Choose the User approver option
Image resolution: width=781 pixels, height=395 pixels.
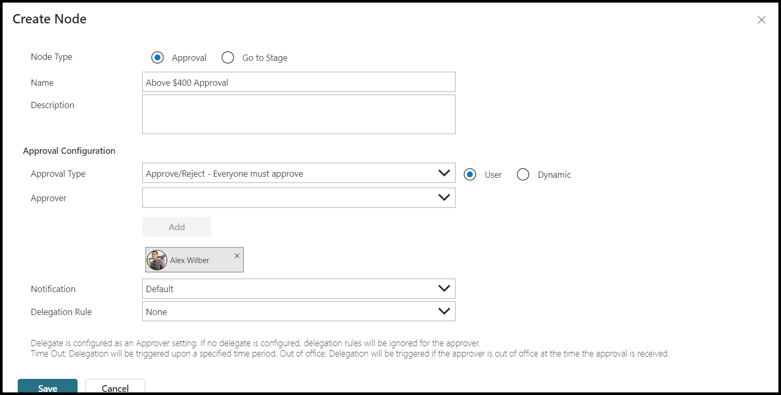click(x=470, y=175)
